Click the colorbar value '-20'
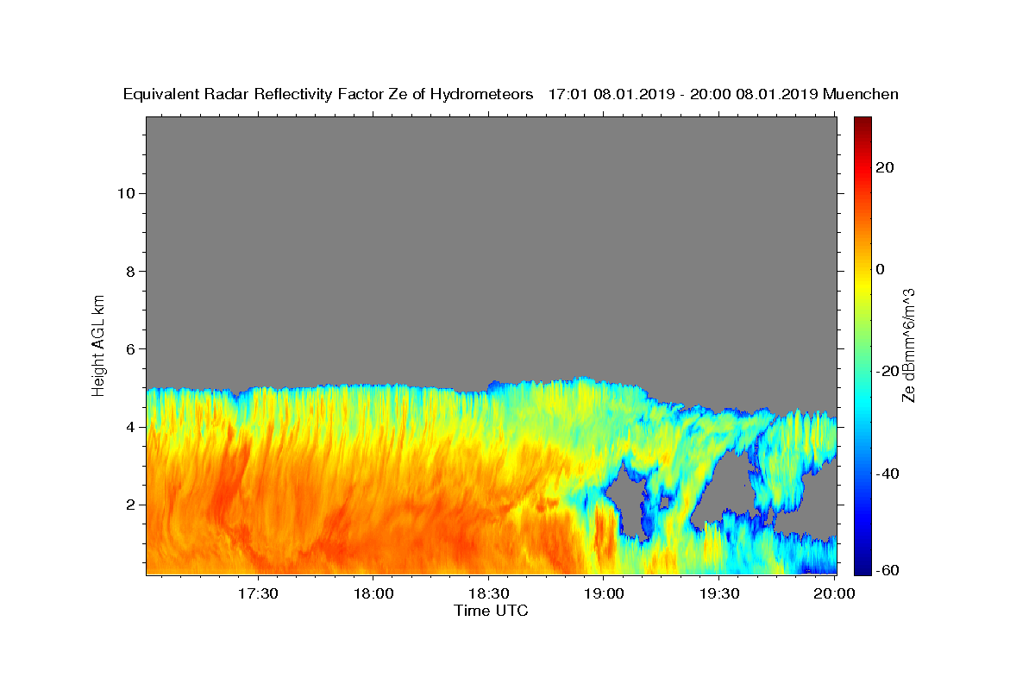The width and height of the screenshot is (1035, 690). [x=886, y=372]
